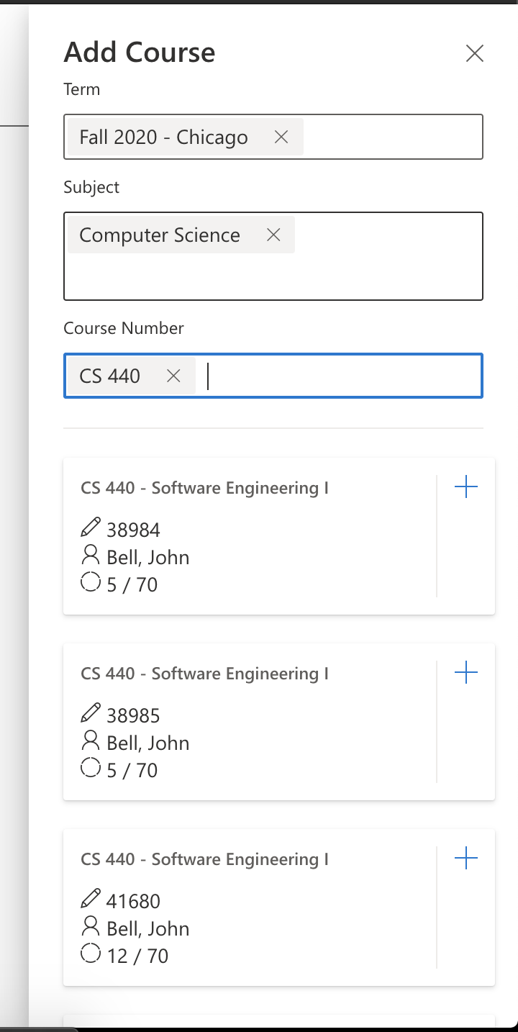Viewport: 518px width, 1032px height.
Task: Add course section 38984 with plus icon
Action: [x=466, y=488]
